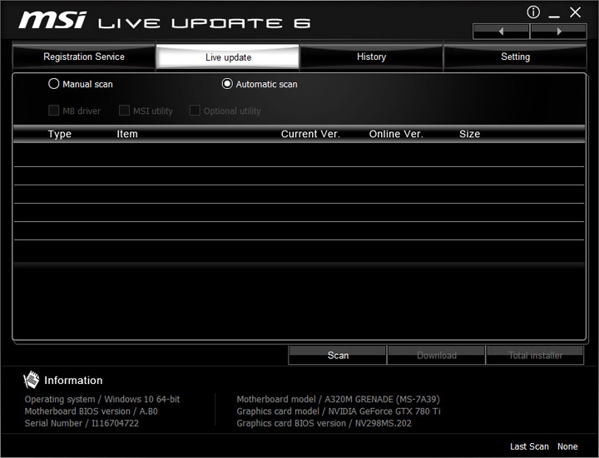Check the Optional utility checkbox
The image size is (599, 458).
click(x=195, y=111)
